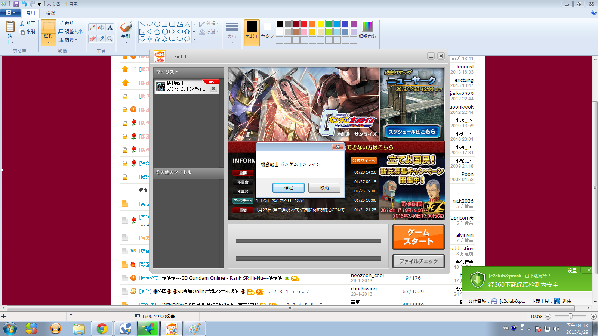Screen dimensions: 598x336
Task: Activate the Magnifier tool
Action: pyautogui.click(x=110, y=38)
